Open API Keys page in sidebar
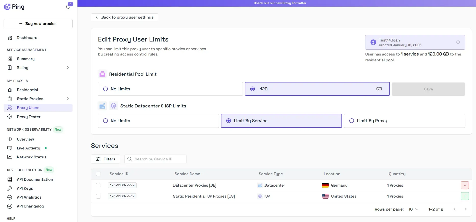476x222 pixels. click(x=25, y=188)
